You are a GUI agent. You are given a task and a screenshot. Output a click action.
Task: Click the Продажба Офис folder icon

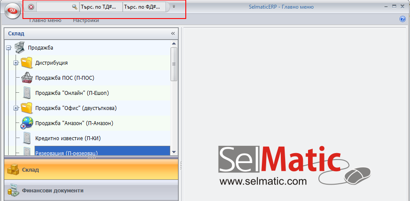coord(26,108)
